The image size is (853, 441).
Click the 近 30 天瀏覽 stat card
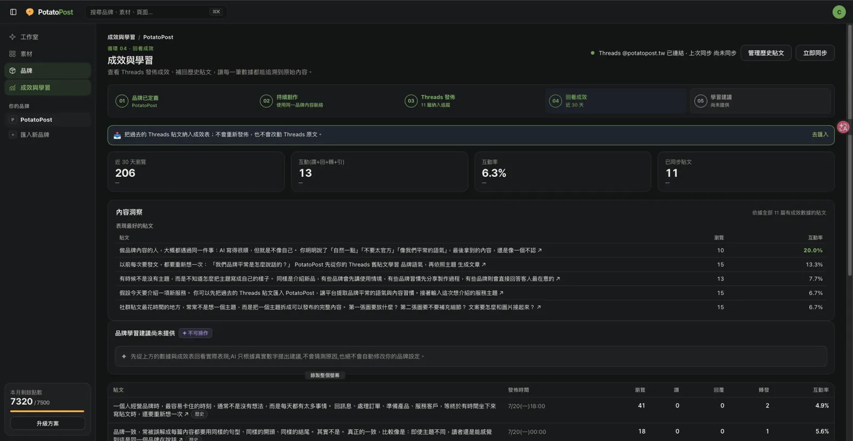tap(196, 171)
